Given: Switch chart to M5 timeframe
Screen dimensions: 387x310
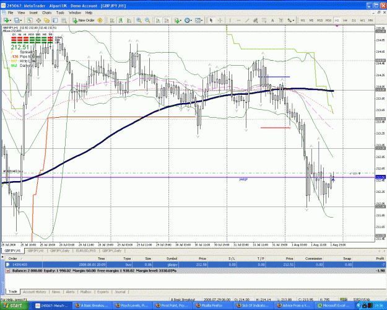Looking at the screenshot, I should coord(311,20).
